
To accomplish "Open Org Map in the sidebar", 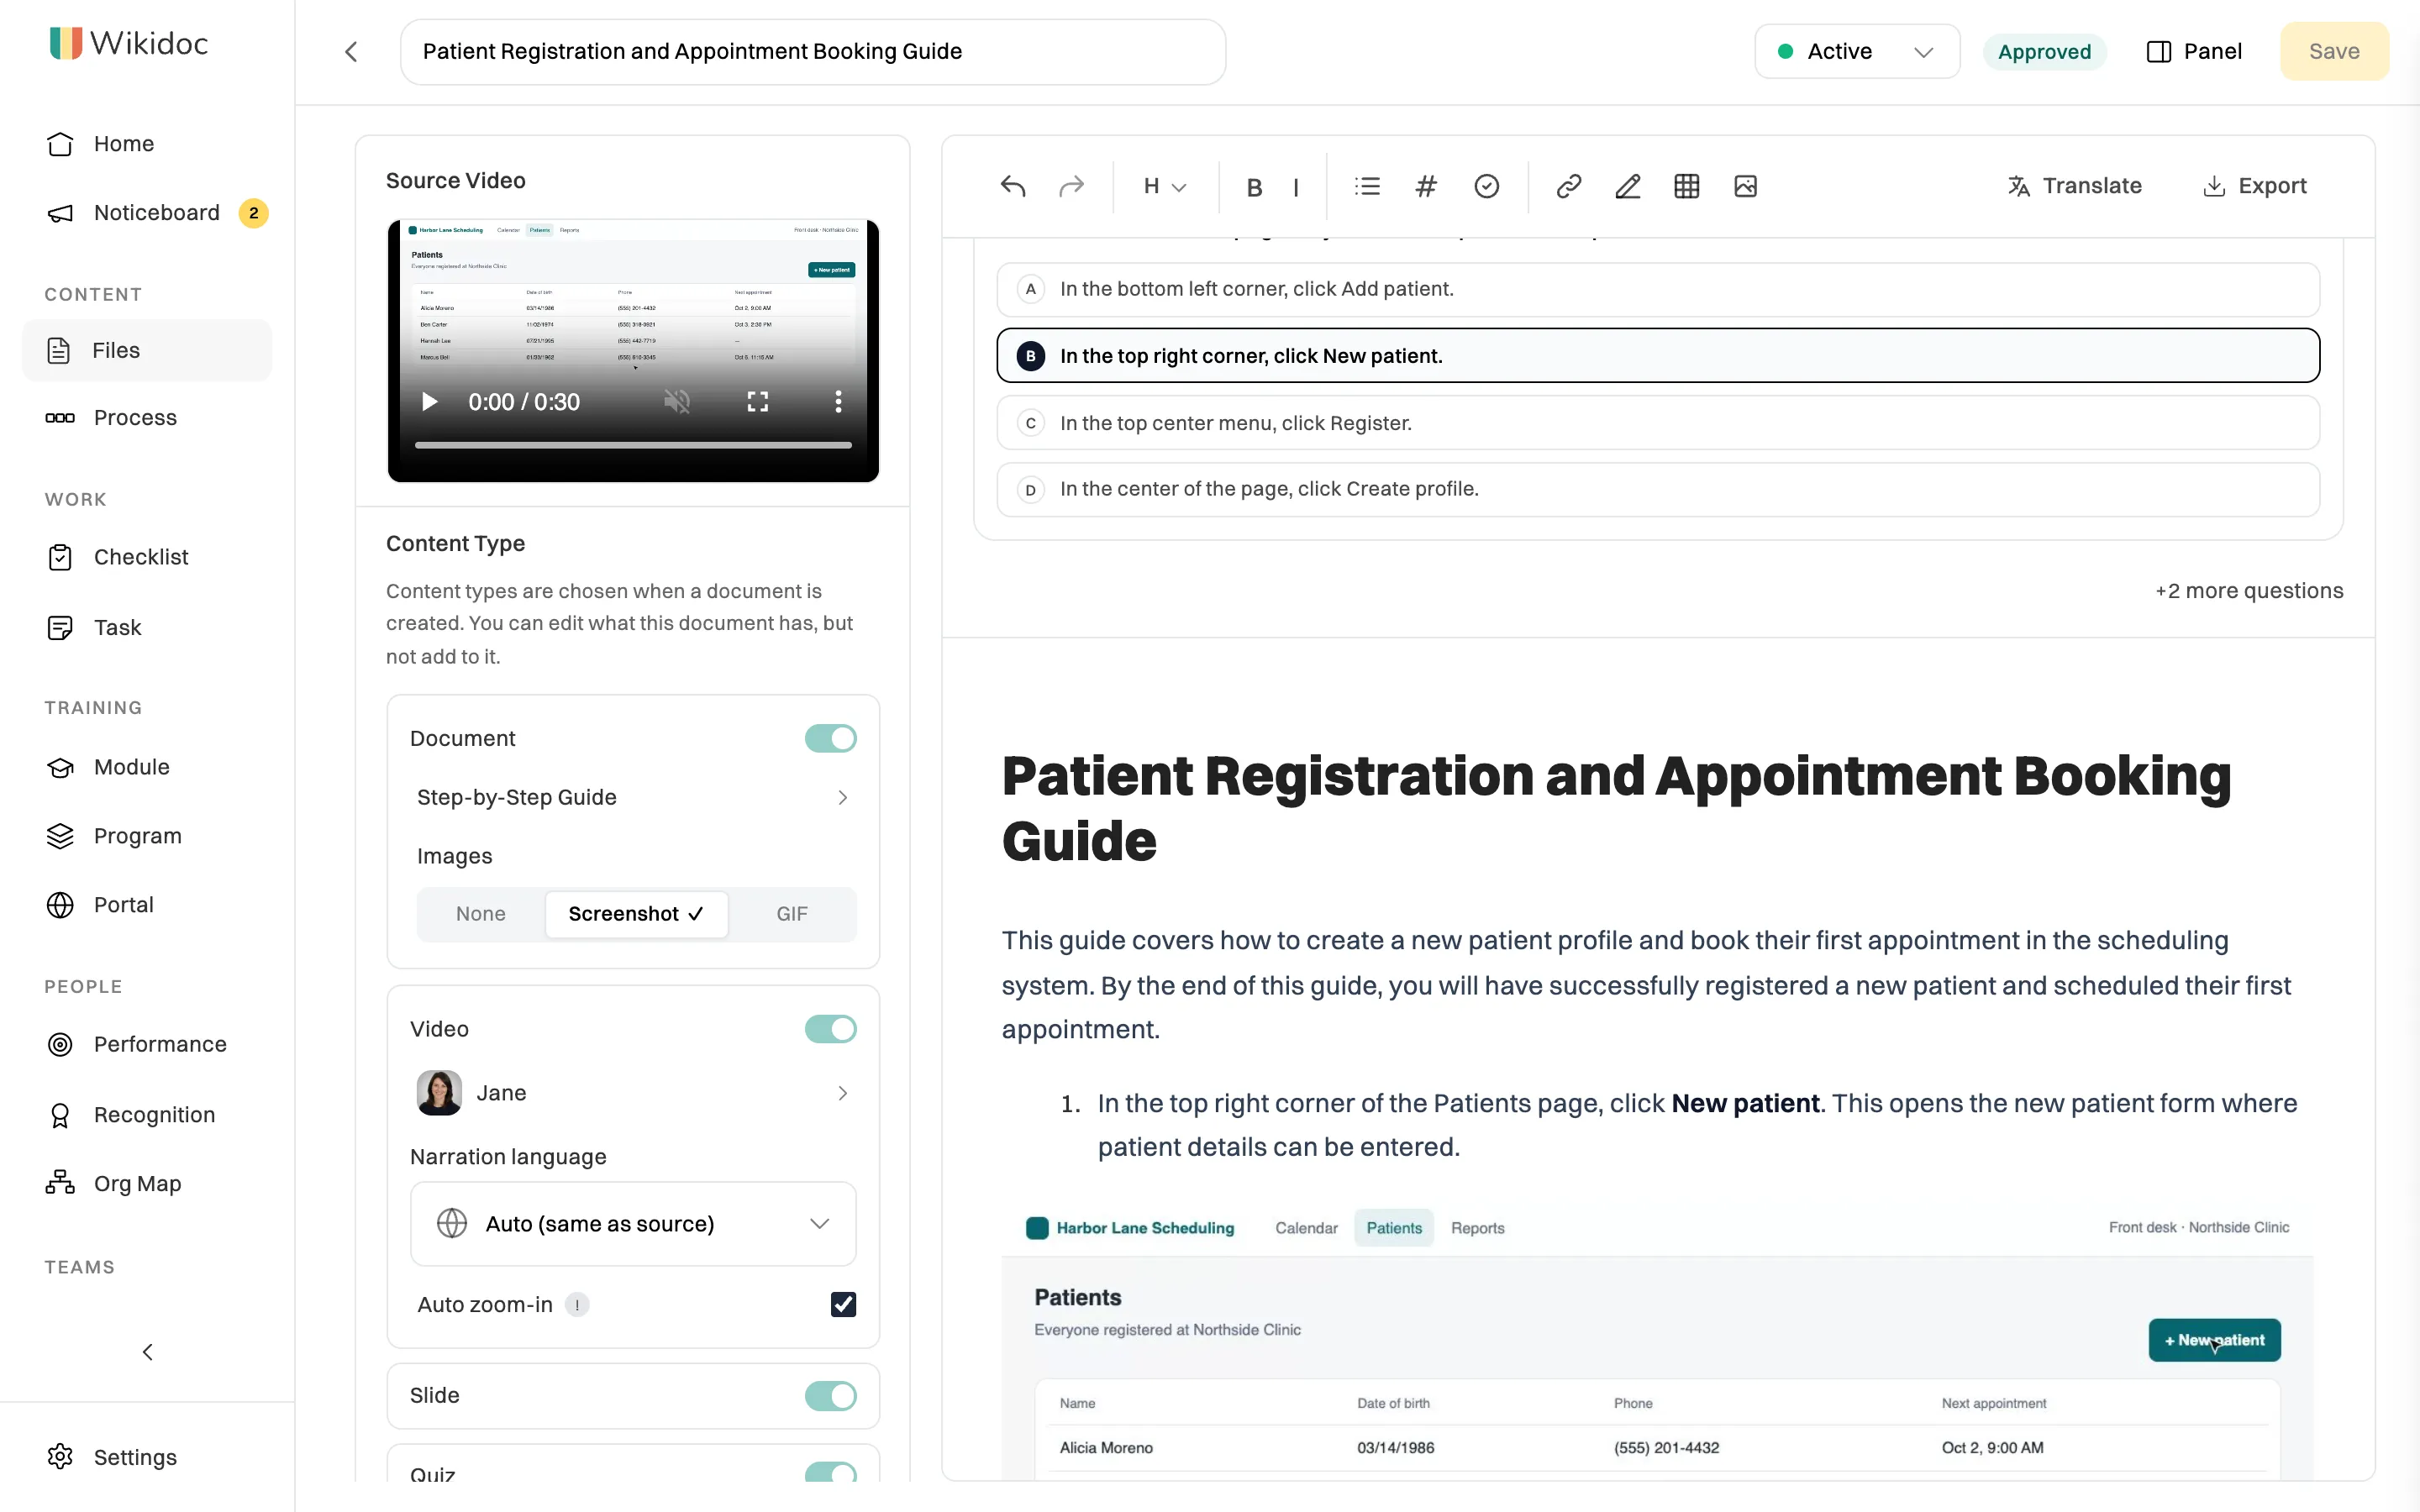I will pos(147,1184).
